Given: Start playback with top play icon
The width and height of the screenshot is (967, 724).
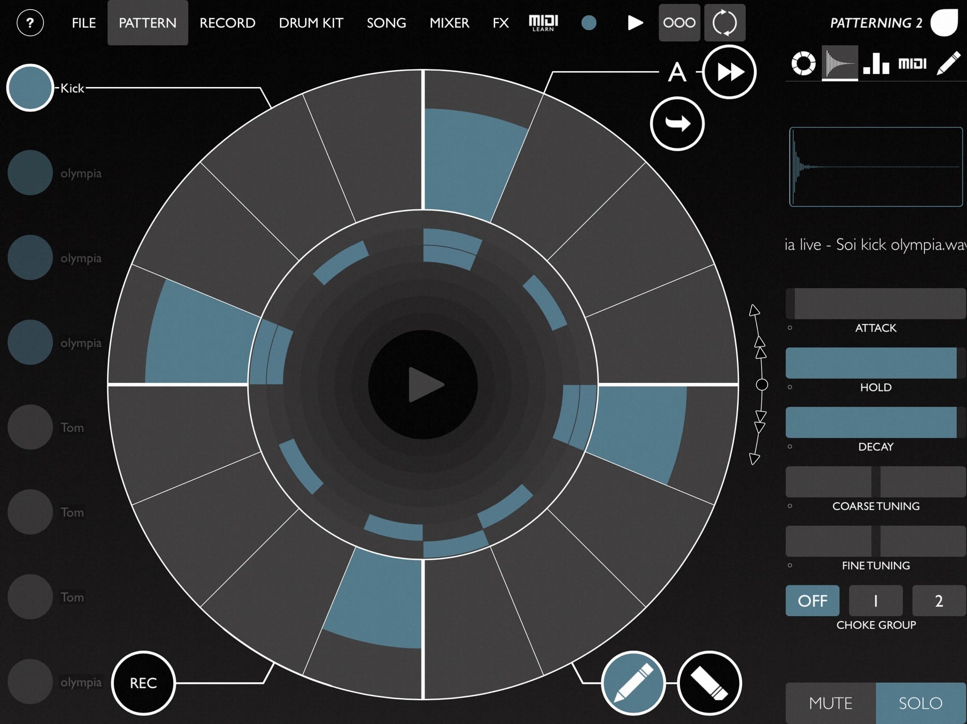Looking at the screenshot, I should [x=635, y=23].
